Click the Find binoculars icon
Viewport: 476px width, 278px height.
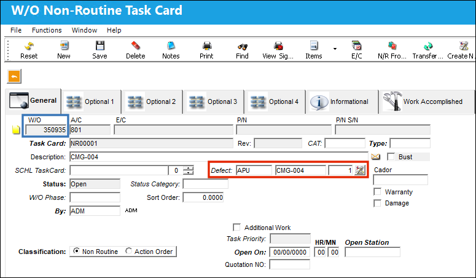click(242, 46)
